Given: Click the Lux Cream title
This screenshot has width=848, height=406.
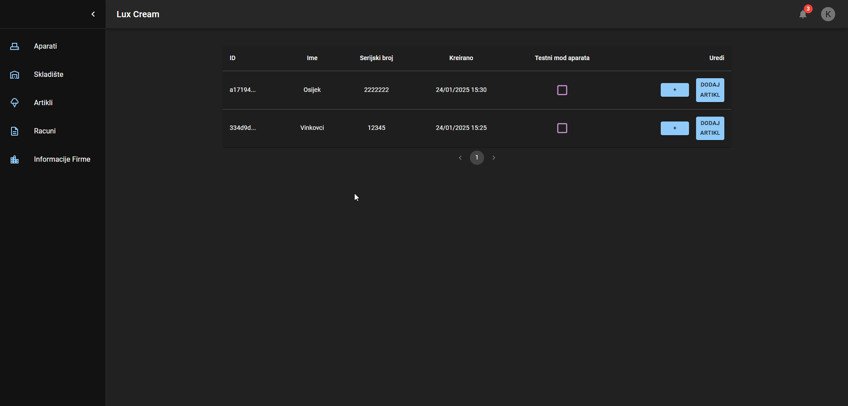Looking at the screenshot, I should click(x=138, y=14).
